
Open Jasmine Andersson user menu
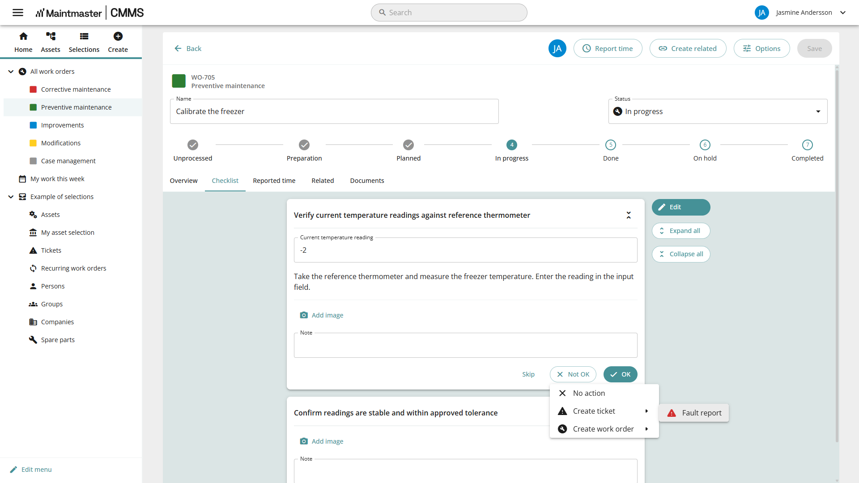(800, 13)
